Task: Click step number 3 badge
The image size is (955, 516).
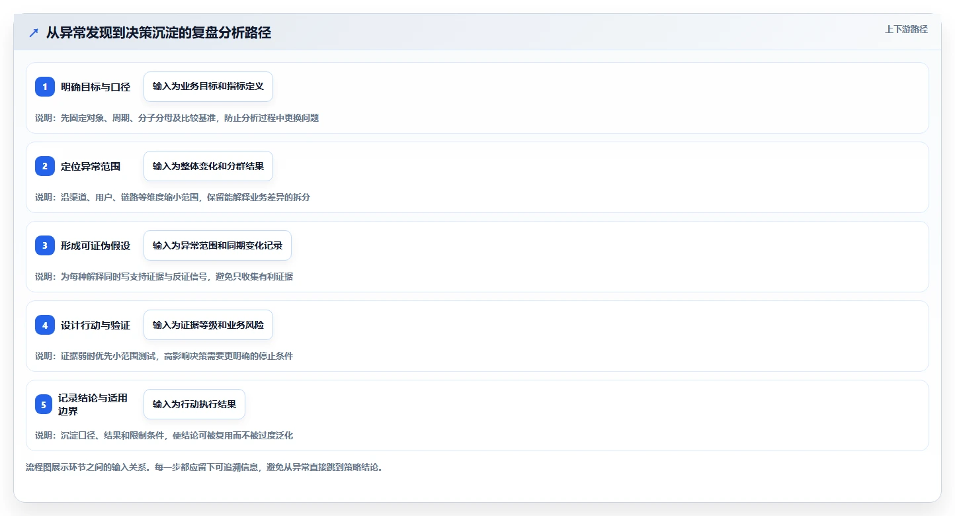Action: (x=45, y=245)
